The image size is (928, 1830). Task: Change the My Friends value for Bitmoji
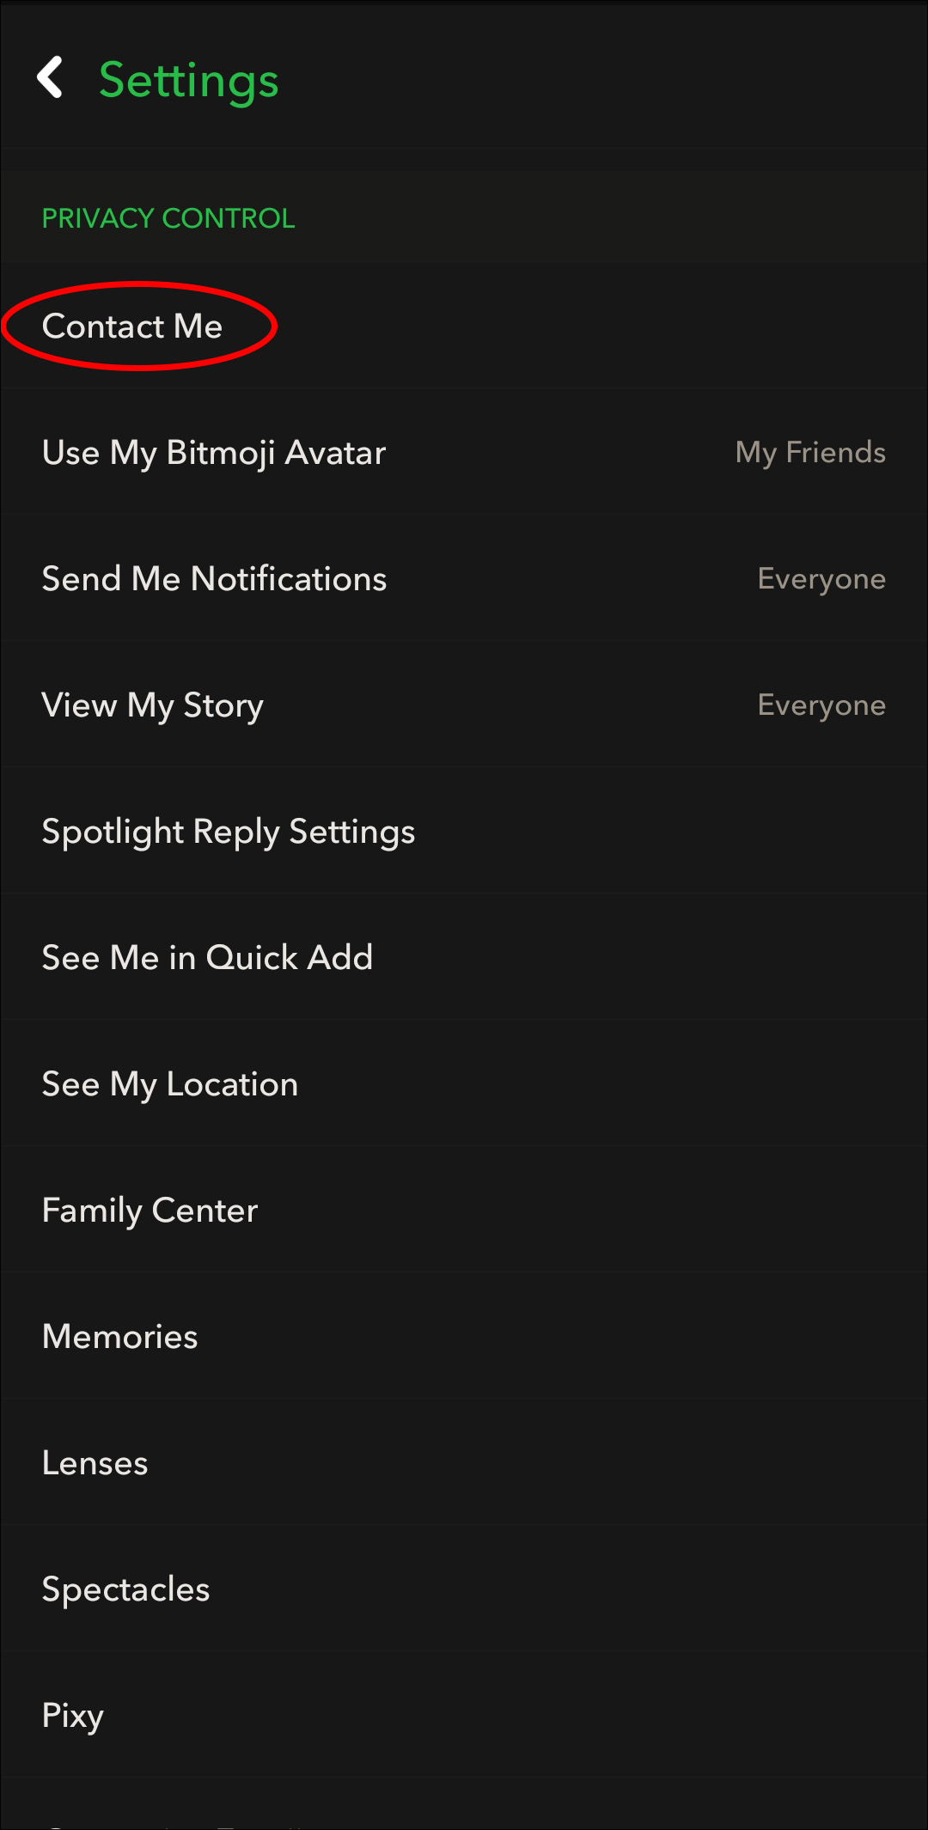809,453
